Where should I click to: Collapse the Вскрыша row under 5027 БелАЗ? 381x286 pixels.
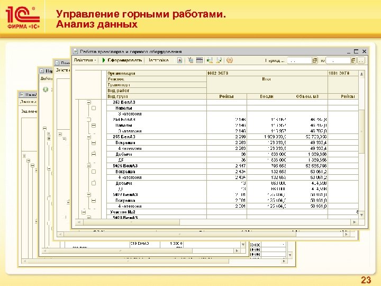click(x=94, y=201)
